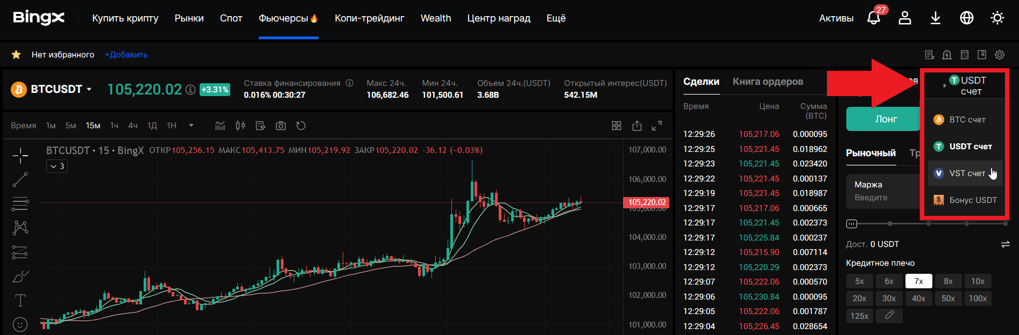
Task: Toggle light theme with sun icon
Action: point(997,18)
